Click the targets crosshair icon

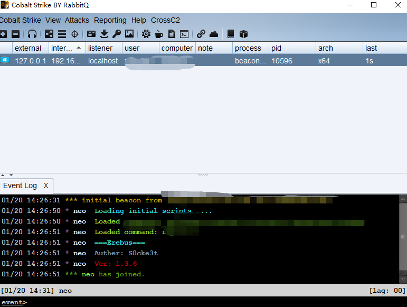click(74, 34)
